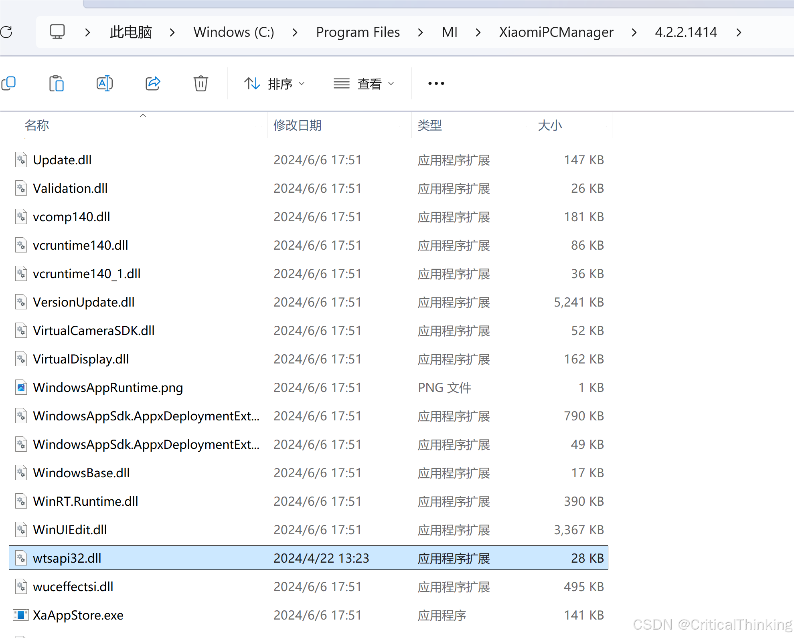Click the This PC monitor icon
The height and width of the screenshot is (638, 794).
pos(57,32)
